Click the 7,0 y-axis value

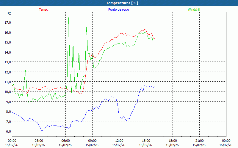tap(9, 121)
